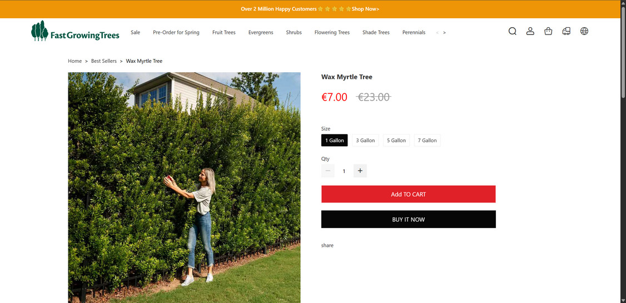Screen dimensions: 626x303
Task: Advance the nav menu with right arrow
Action: tap(444, 33)
